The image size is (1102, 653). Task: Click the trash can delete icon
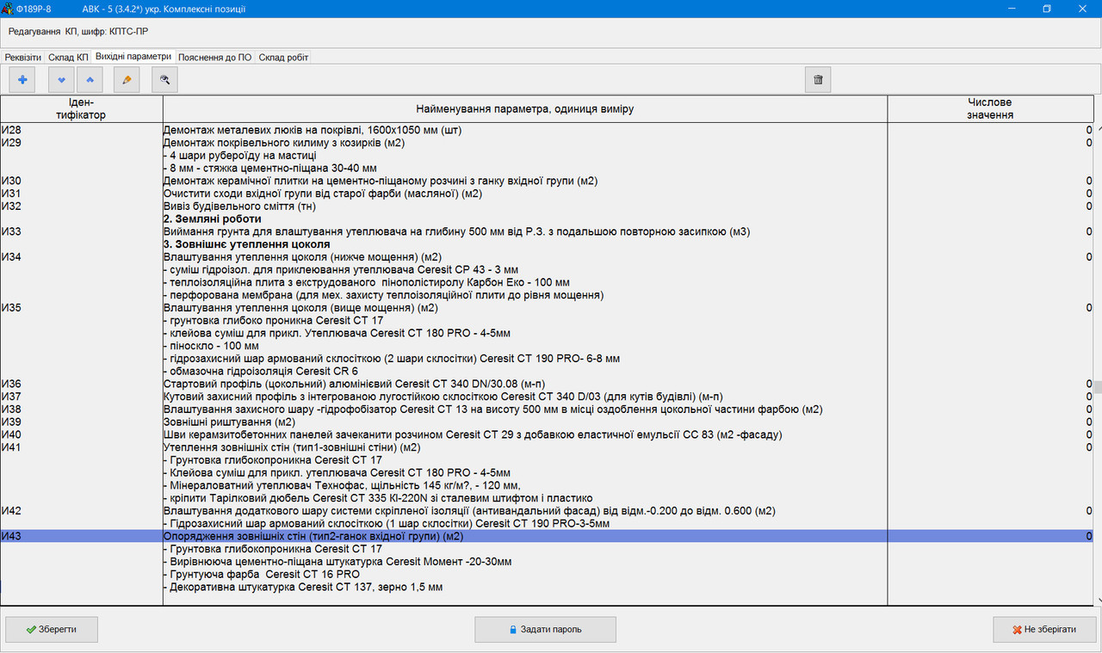point(818,79)
